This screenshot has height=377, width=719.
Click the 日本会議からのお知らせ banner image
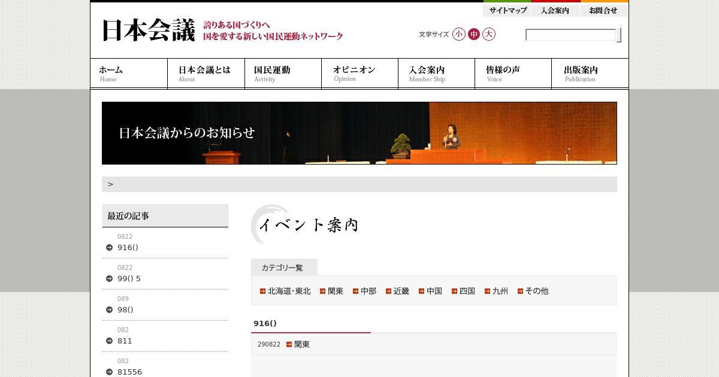[x=359, y=133]
